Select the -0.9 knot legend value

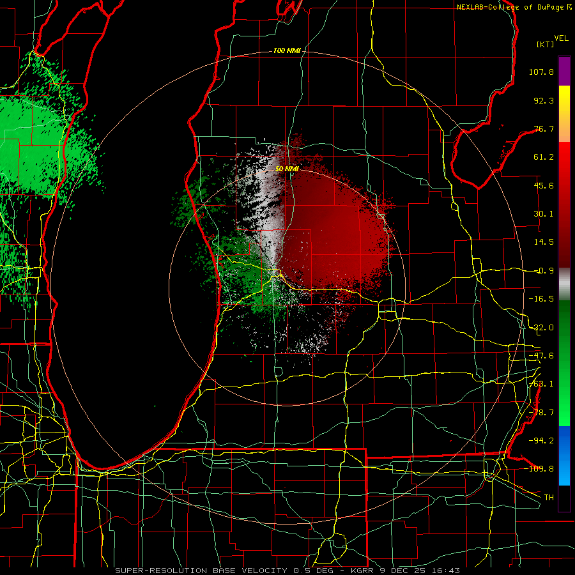(x=544, y=271)
